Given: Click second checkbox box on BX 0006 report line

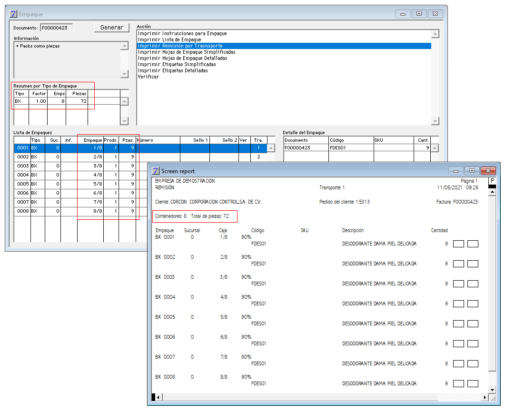Looking at the screenshot, I should pyautogui.click(x=473, y=344).
